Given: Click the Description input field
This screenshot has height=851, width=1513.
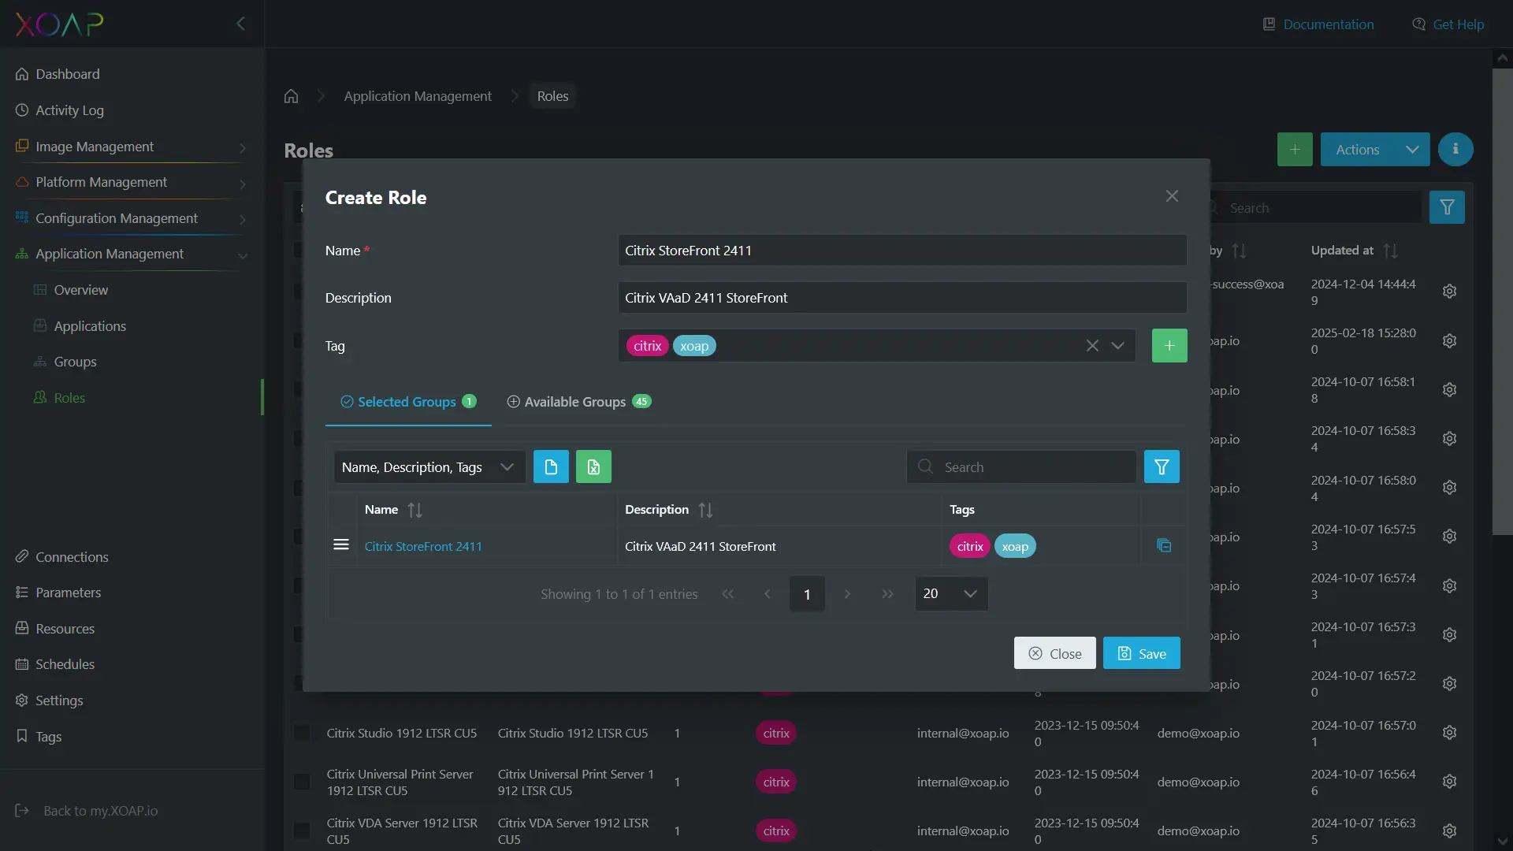Looking at the screenshot, I should tap(901, 298).
